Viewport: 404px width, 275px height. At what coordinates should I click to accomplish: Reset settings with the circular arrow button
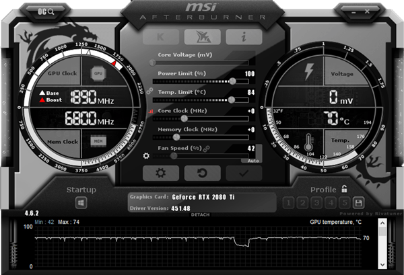point(202,173)
